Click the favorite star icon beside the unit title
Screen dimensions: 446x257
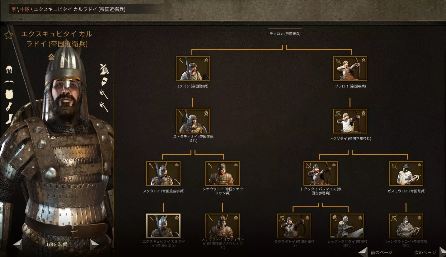pos(8,35)
